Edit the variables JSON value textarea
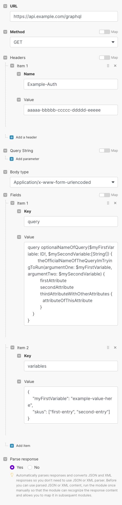 click(71, 405)
